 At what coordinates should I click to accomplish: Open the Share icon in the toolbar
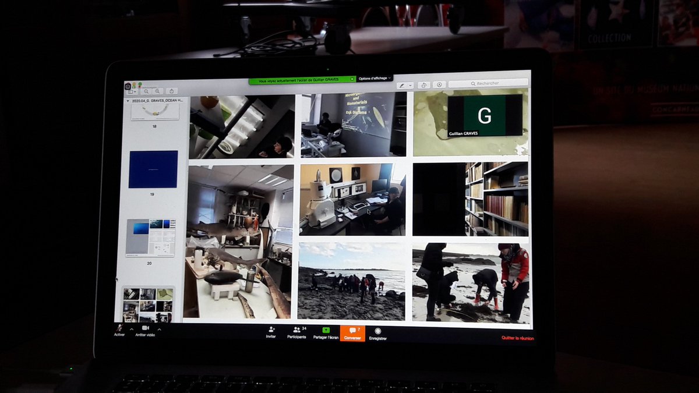tap(172, 91)
